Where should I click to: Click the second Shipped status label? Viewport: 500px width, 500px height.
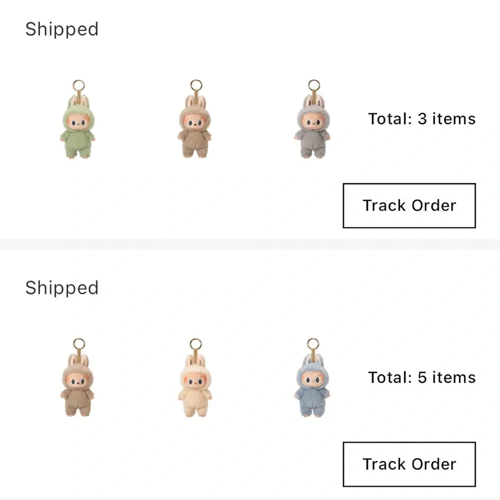pyautogui.click(x=62, y=287)
